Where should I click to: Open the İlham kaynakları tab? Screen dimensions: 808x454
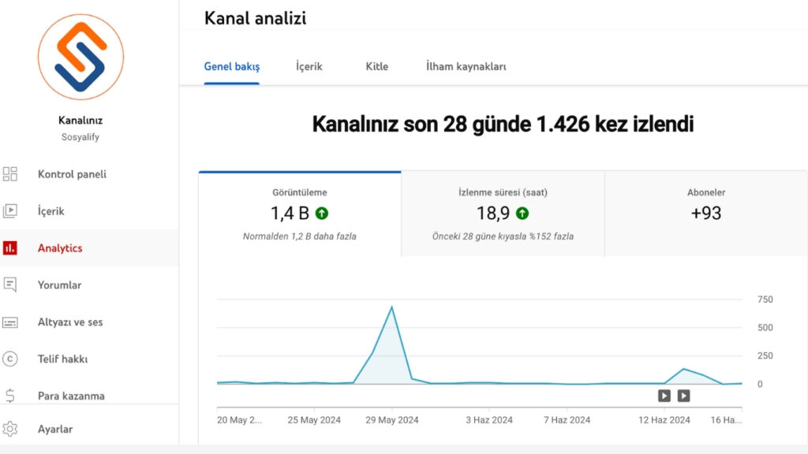pyautogui.click(x=466, y=66)
